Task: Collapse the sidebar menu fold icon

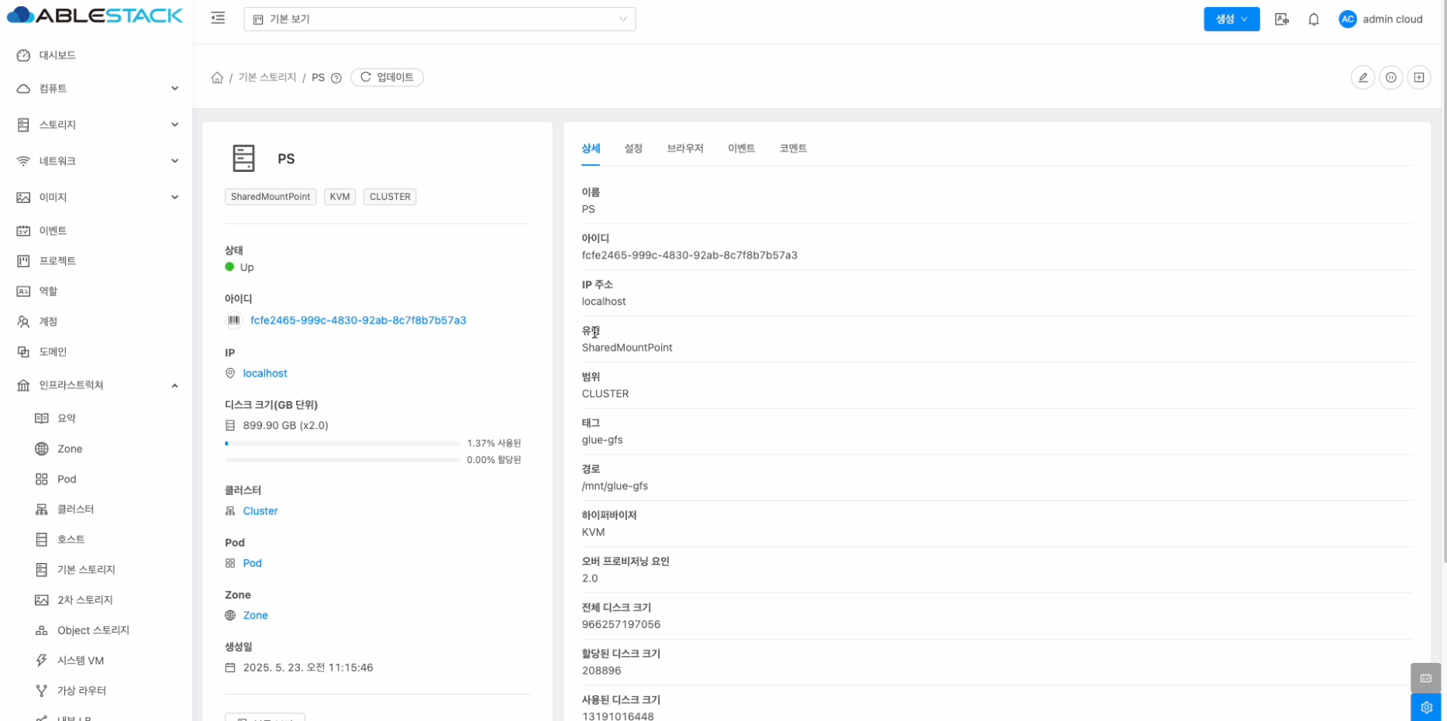Action: (x=218, y=19)
